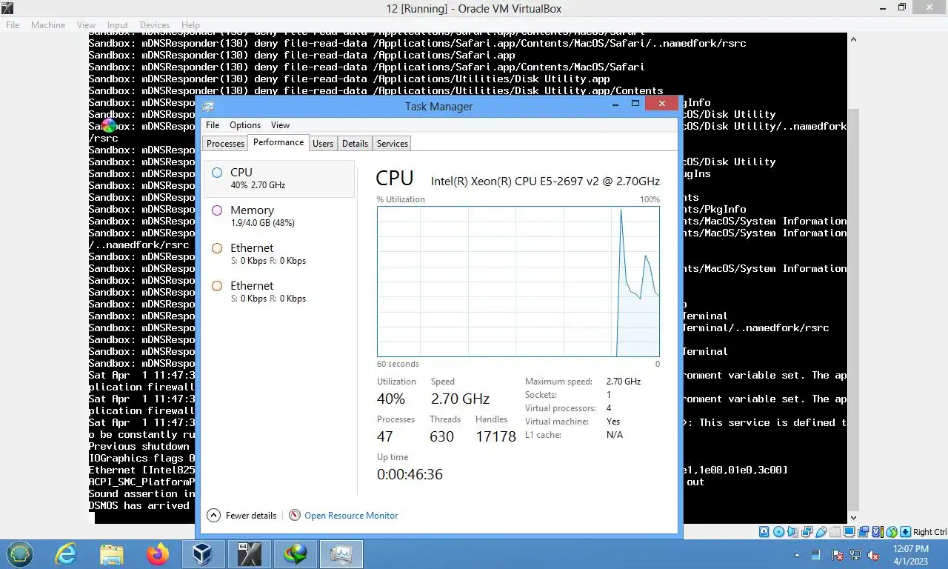Click the Action Center flag tray icon

click(838, 555)
